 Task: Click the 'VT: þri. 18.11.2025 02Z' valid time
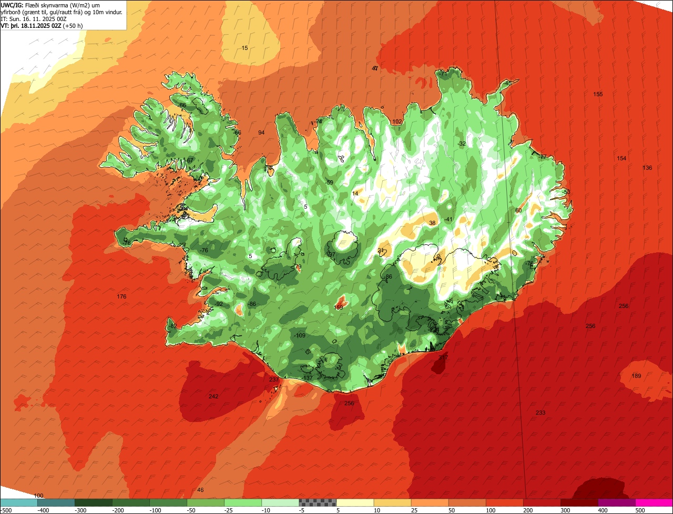(30, 25)
